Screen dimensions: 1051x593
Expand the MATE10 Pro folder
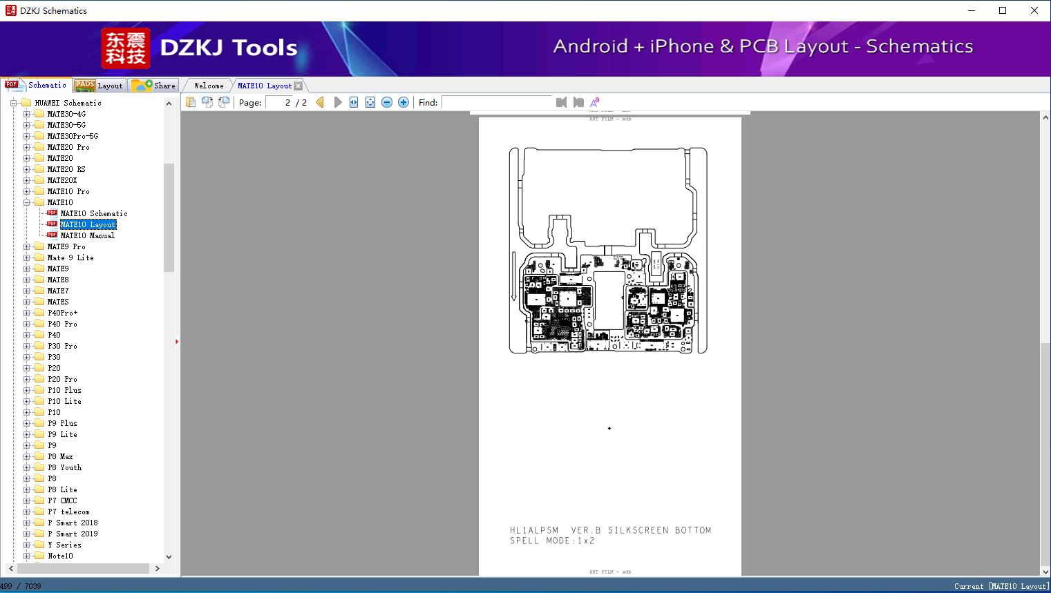(27, 191)
